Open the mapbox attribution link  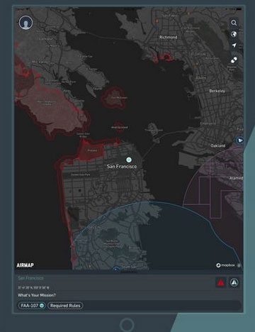(x=226, y=265)
